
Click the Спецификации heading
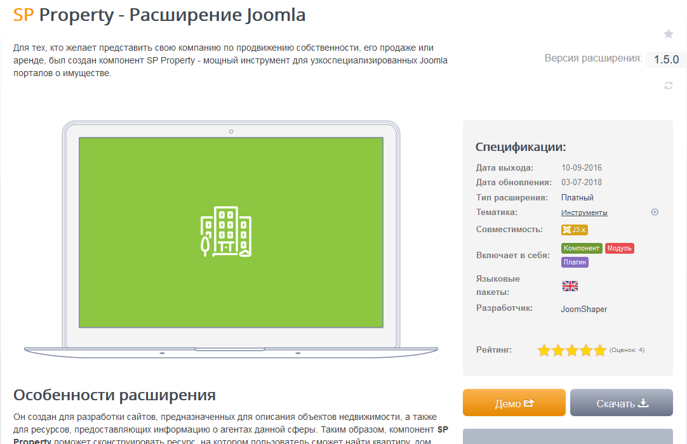[521, 147]
